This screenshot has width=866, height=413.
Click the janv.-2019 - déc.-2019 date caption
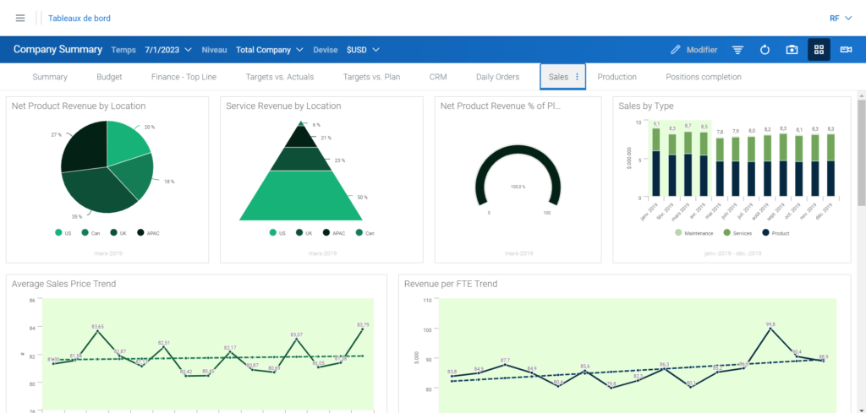732,253
